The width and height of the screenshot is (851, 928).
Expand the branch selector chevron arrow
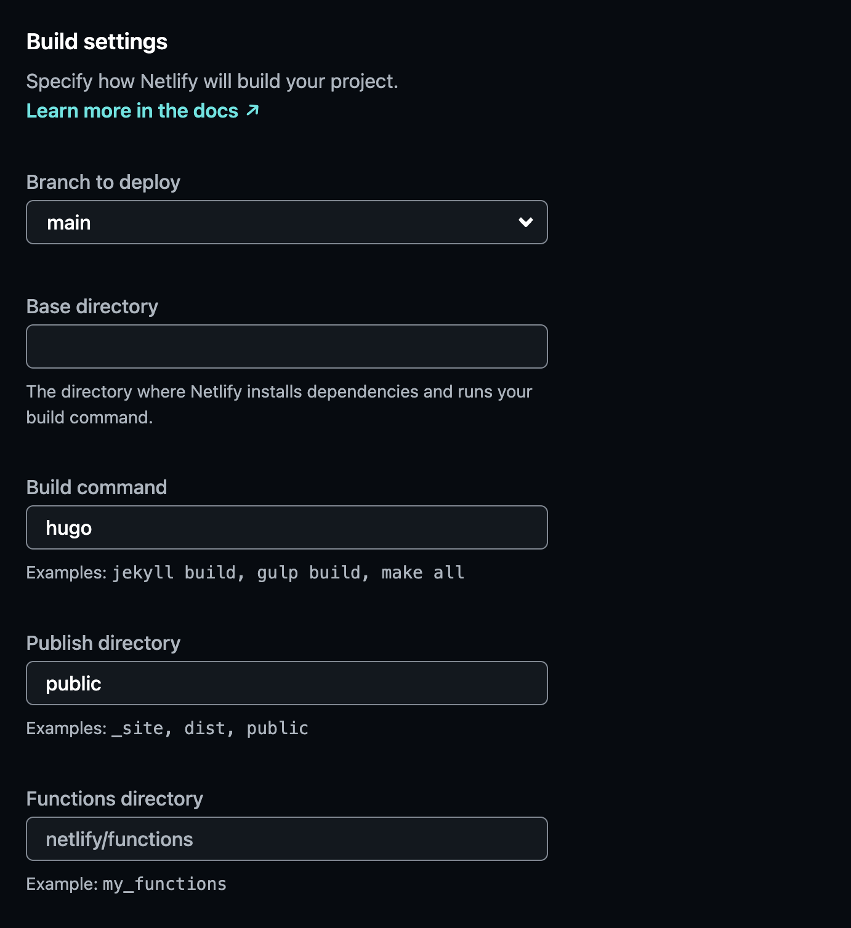click(525, 222)
